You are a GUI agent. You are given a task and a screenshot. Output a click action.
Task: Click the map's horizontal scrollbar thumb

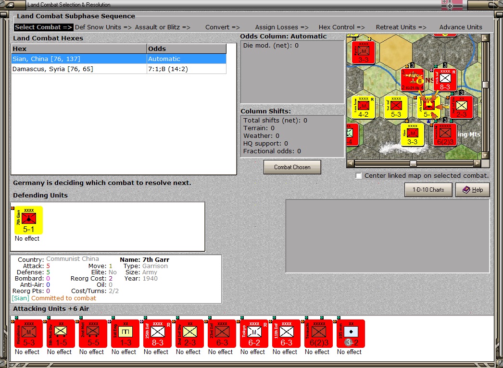click(x=413, y=163)
